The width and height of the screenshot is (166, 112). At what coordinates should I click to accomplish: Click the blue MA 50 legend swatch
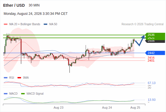(x=45, y=24)
